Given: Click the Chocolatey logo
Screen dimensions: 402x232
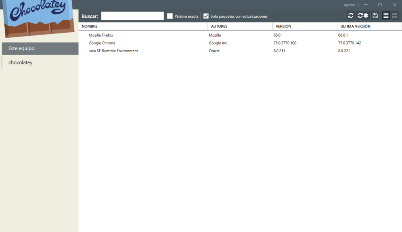Looking at the screenshot, I should pos(39,18).
